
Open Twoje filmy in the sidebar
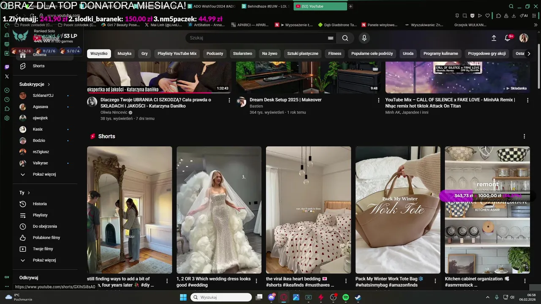43,249
